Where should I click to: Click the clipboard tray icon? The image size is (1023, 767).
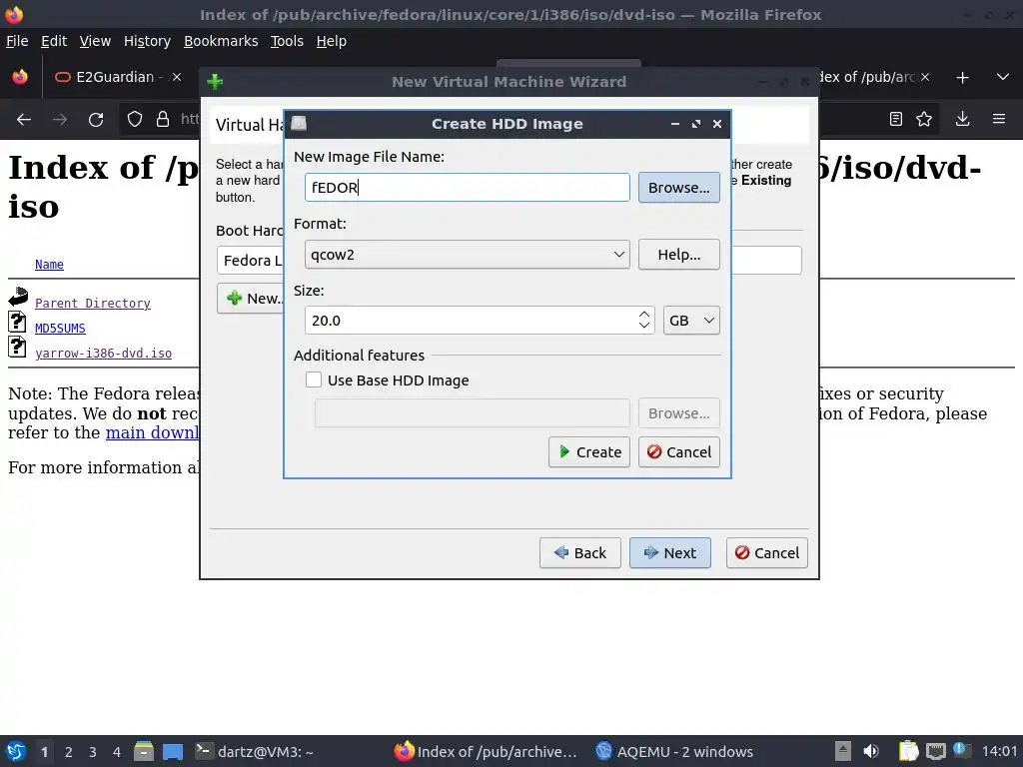908,751
